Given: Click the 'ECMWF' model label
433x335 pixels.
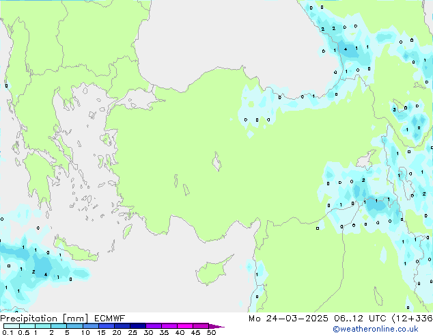Looking at the screenshot, I should coord(110,319).
